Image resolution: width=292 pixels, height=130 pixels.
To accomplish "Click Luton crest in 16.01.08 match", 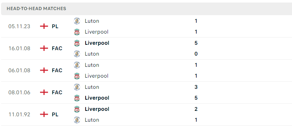I will [x=77, y=54].
